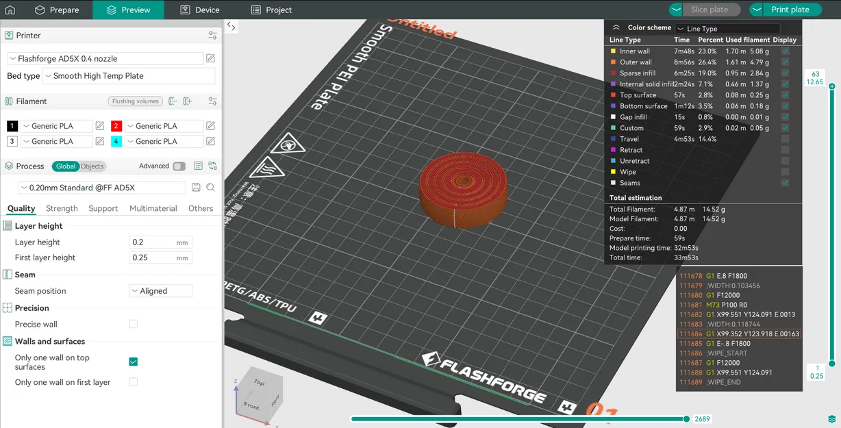Click the horizontal move slider handle
The height and width of the screenshot is (428, 841).
click(x=686, y=418)
